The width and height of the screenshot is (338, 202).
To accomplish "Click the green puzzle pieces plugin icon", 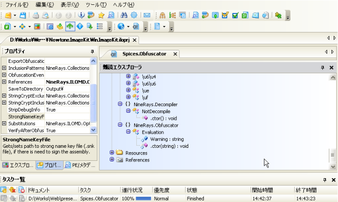I will point(279,15).
